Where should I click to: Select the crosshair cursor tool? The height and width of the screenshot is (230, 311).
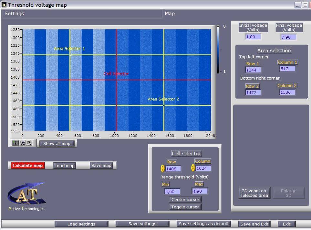pos(16,143)
